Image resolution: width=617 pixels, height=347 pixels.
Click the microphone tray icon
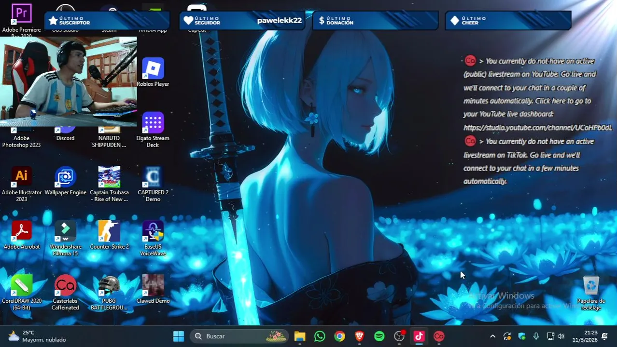[536, 336]
